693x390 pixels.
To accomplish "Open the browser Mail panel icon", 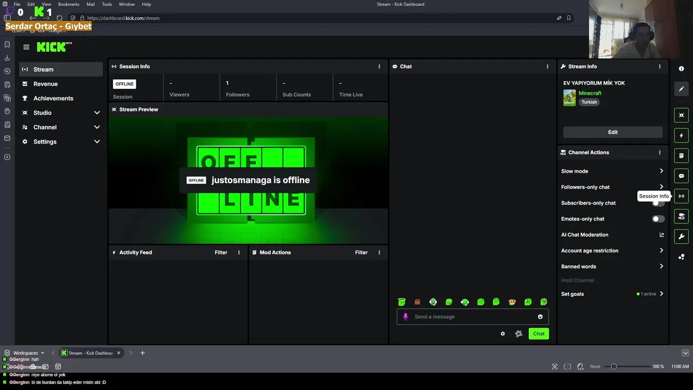I will click(x=7, y=138).
